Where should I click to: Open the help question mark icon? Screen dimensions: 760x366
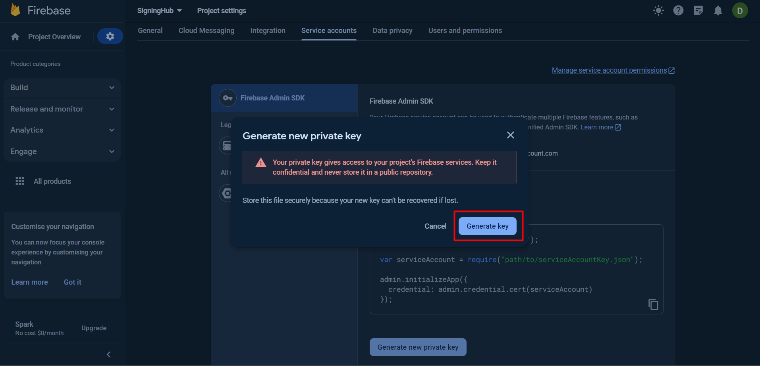[678, 11]
